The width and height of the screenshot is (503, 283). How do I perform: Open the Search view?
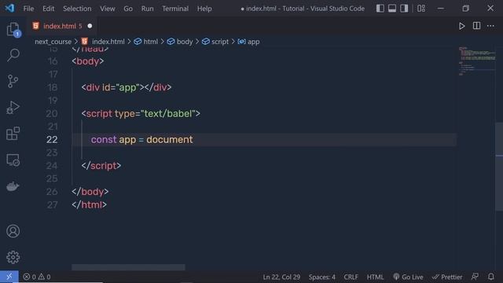click(13, 55)
